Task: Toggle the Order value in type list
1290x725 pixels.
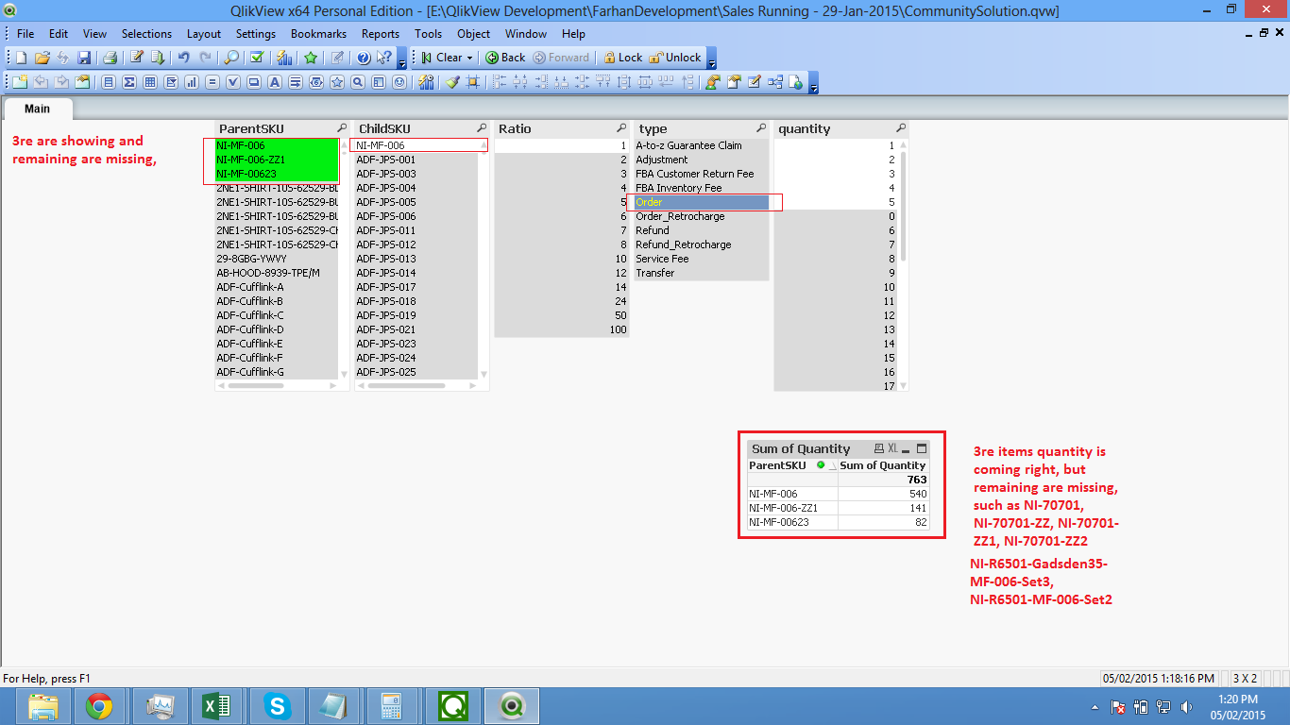Action: [x=650, y=202]
